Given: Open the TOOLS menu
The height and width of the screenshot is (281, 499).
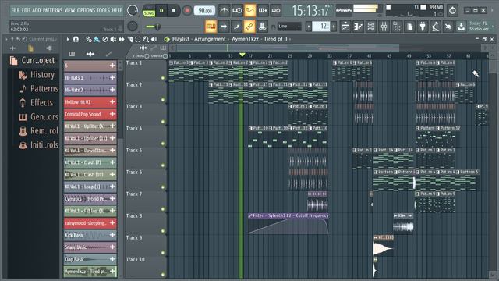Looking at the screenshot, I should coord(103,10).
